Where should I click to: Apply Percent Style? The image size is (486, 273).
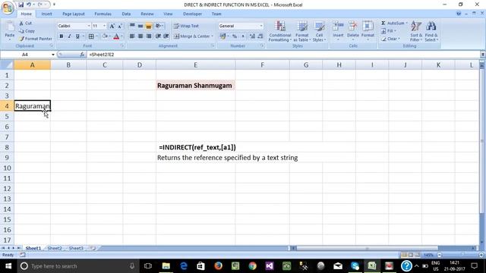click(235, 36)
